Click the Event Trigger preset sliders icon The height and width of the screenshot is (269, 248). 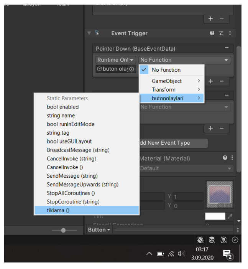[221, 33]
